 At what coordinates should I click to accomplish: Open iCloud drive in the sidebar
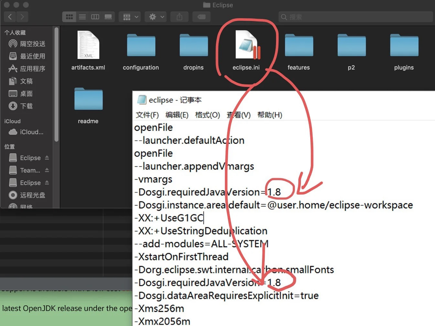click(26, 132)
